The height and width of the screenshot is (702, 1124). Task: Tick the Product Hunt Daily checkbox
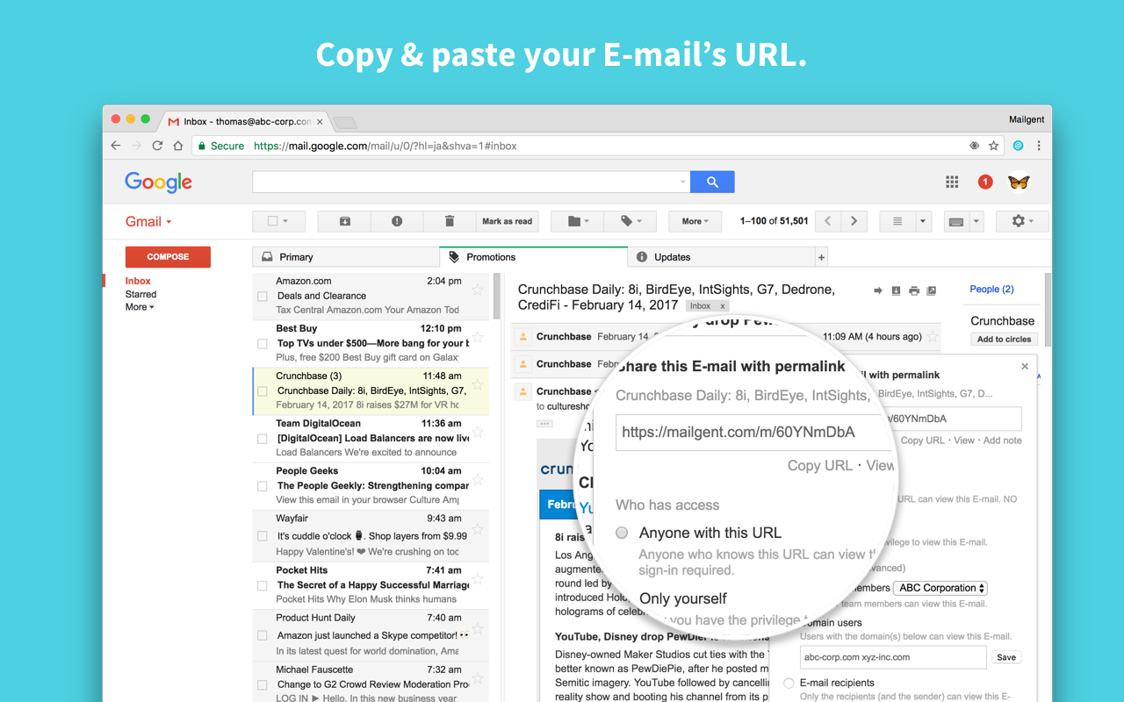[x=262, y=635]
